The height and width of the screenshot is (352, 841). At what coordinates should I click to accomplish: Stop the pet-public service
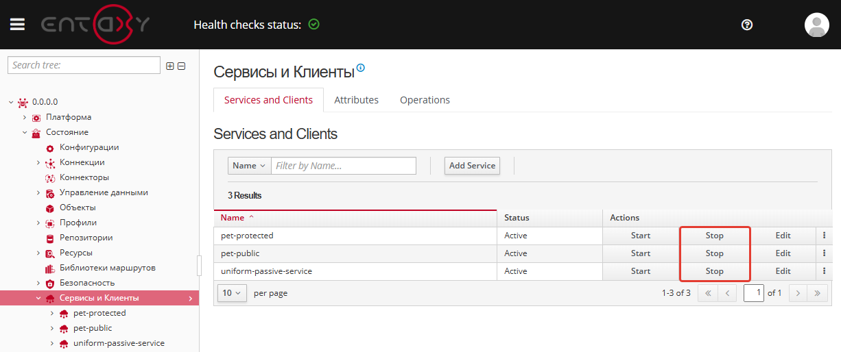[714, 253]
